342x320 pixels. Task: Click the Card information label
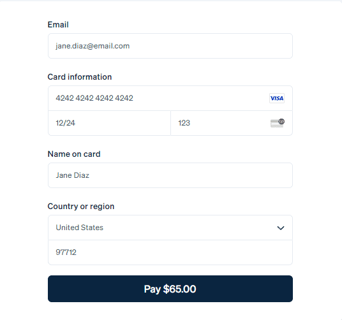[80, 77]
